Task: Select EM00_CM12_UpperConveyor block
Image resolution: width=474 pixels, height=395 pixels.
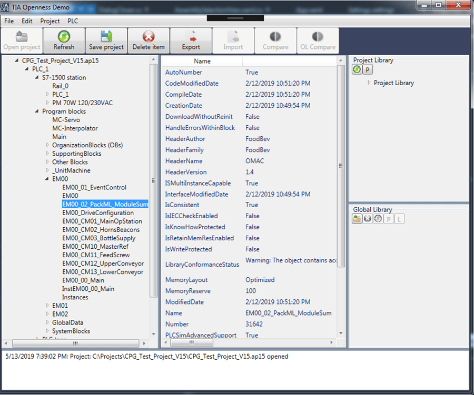Action: coord(103,264)
